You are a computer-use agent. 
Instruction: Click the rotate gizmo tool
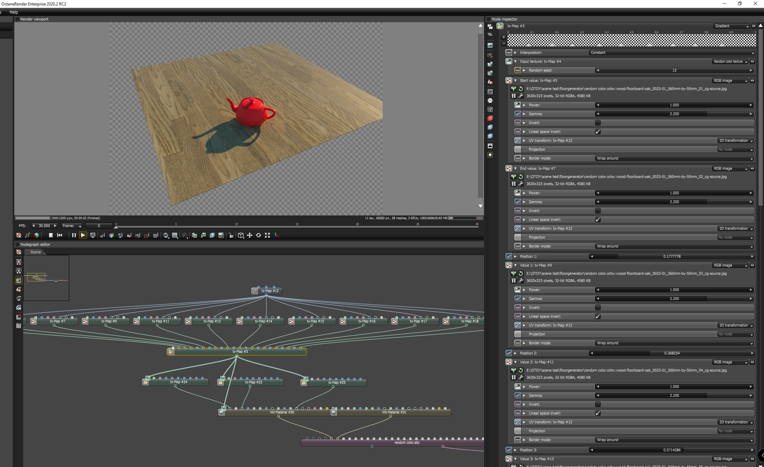pos(259,235)
